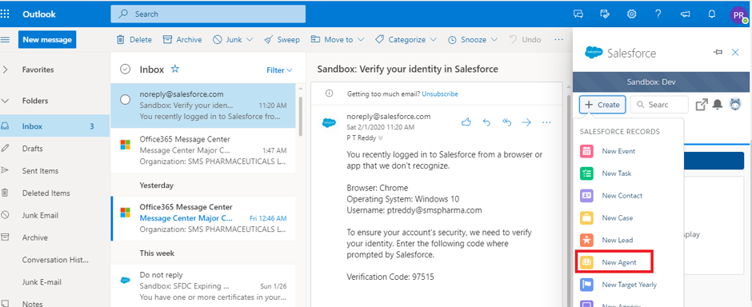The height and width of the screenshot is (307, 752).
Task: Click the Undo button
Action: click(525, 40)
